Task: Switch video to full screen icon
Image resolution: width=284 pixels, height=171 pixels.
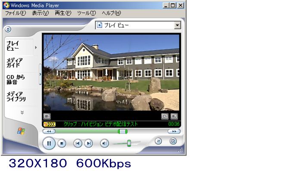Action: coord(174,116)
